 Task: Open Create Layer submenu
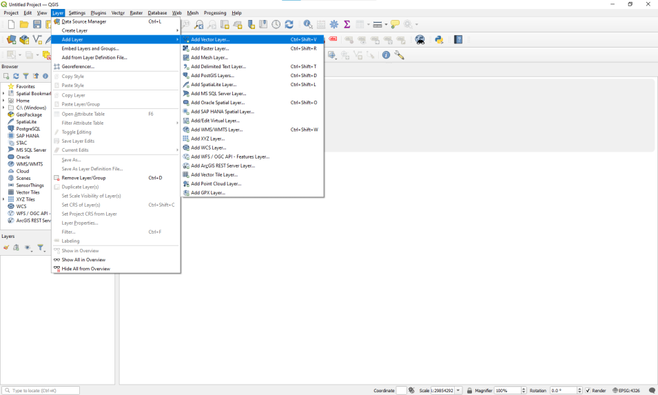tap(116, 30)
